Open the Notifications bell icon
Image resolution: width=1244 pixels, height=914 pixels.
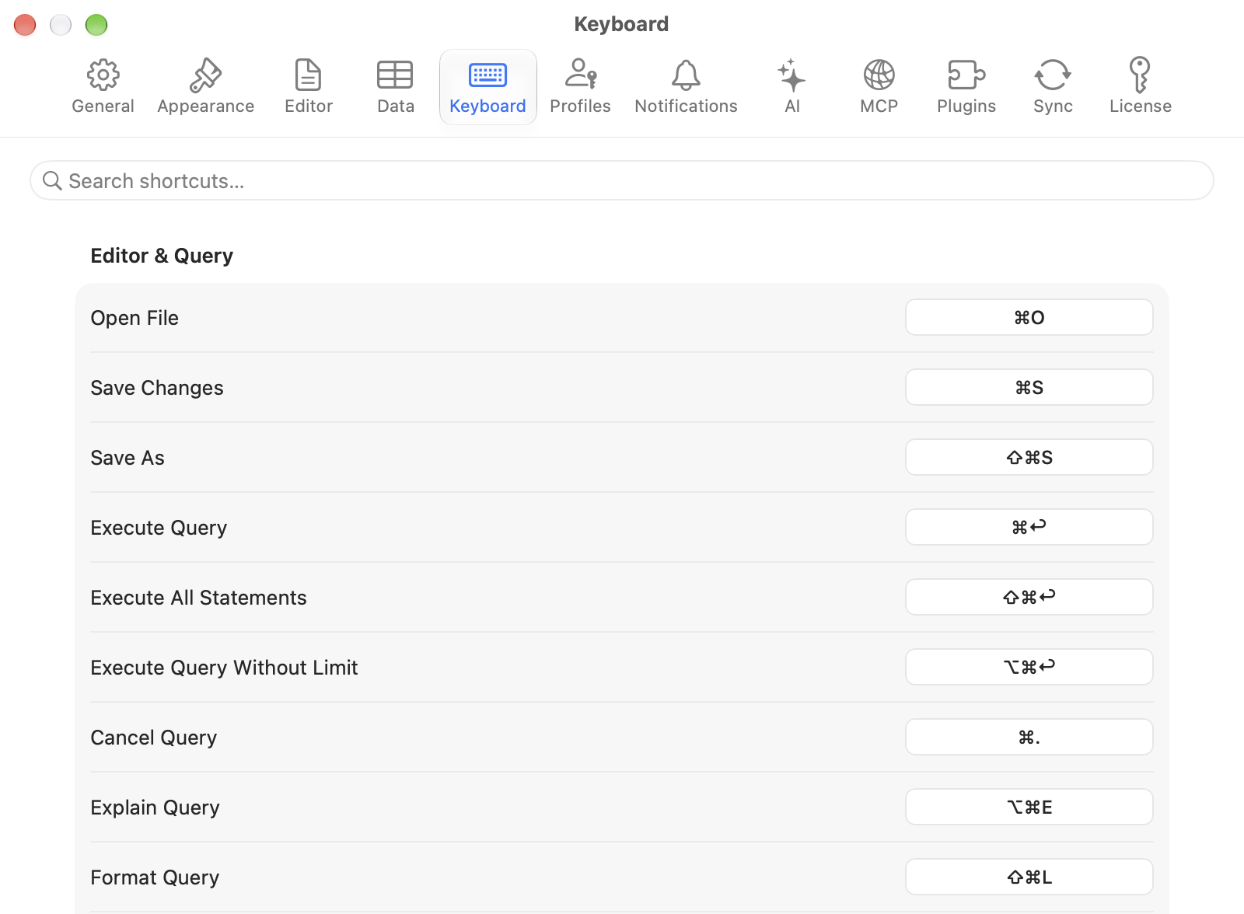[686, 75]
